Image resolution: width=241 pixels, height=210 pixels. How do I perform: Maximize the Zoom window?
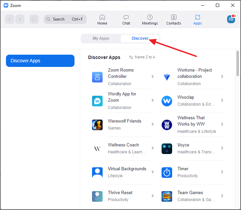point(217,5)
